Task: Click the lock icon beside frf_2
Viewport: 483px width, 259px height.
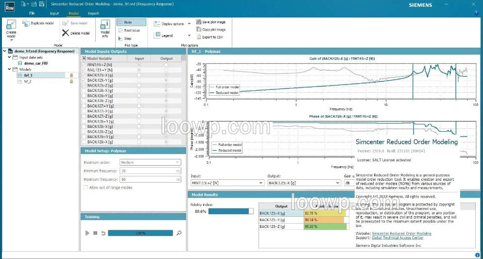Action: pos(71,81)
